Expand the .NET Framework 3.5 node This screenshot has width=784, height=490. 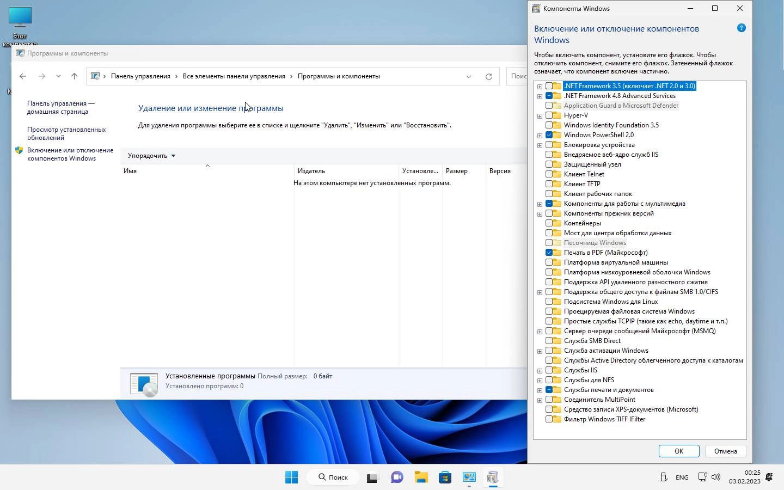coord(540,86)
